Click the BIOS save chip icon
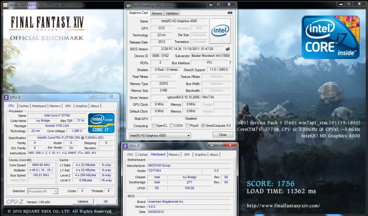Image resolution: width=368 pixels, height=216 pixels. tap(228, 49)
